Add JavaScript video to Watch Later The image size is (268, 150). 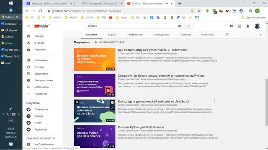pos(112,102)
